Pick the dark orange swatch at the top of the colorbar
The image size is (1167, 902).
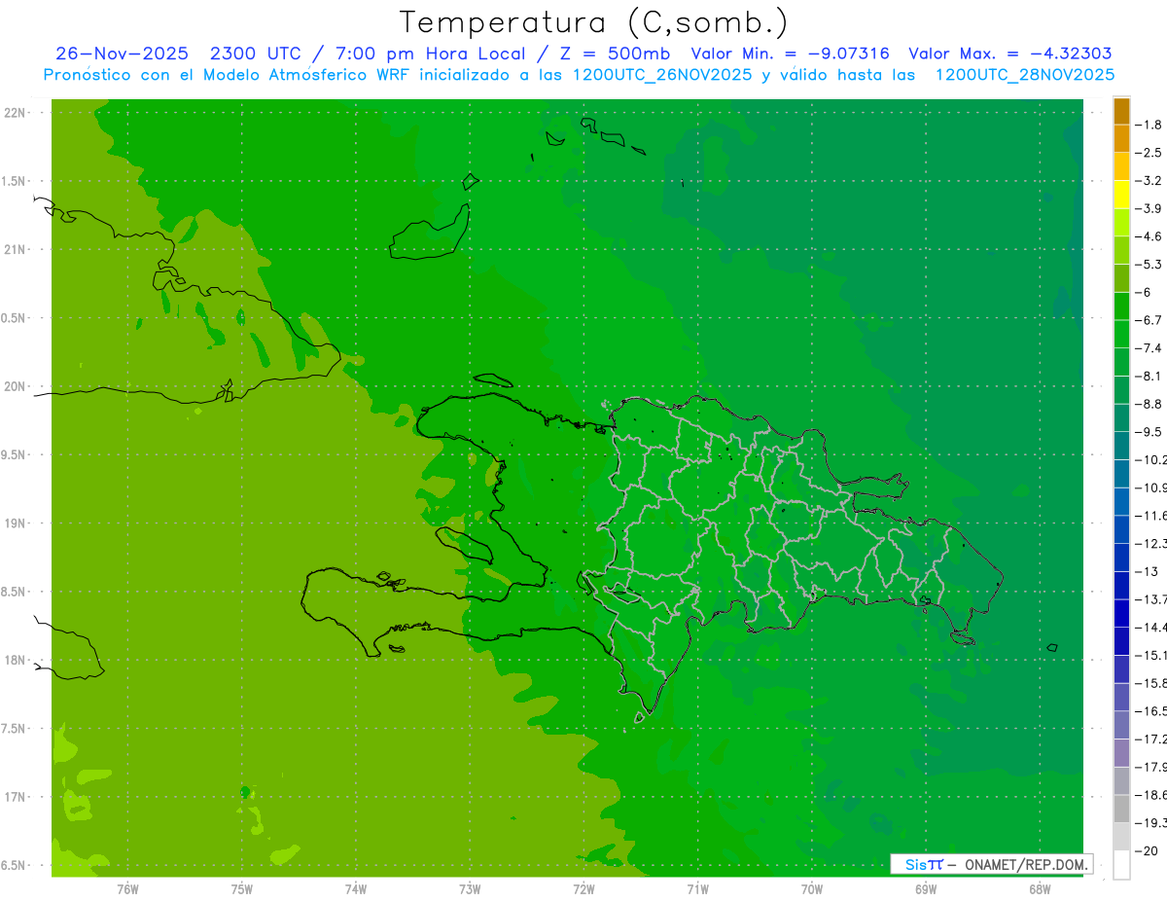pos(1121,111)
